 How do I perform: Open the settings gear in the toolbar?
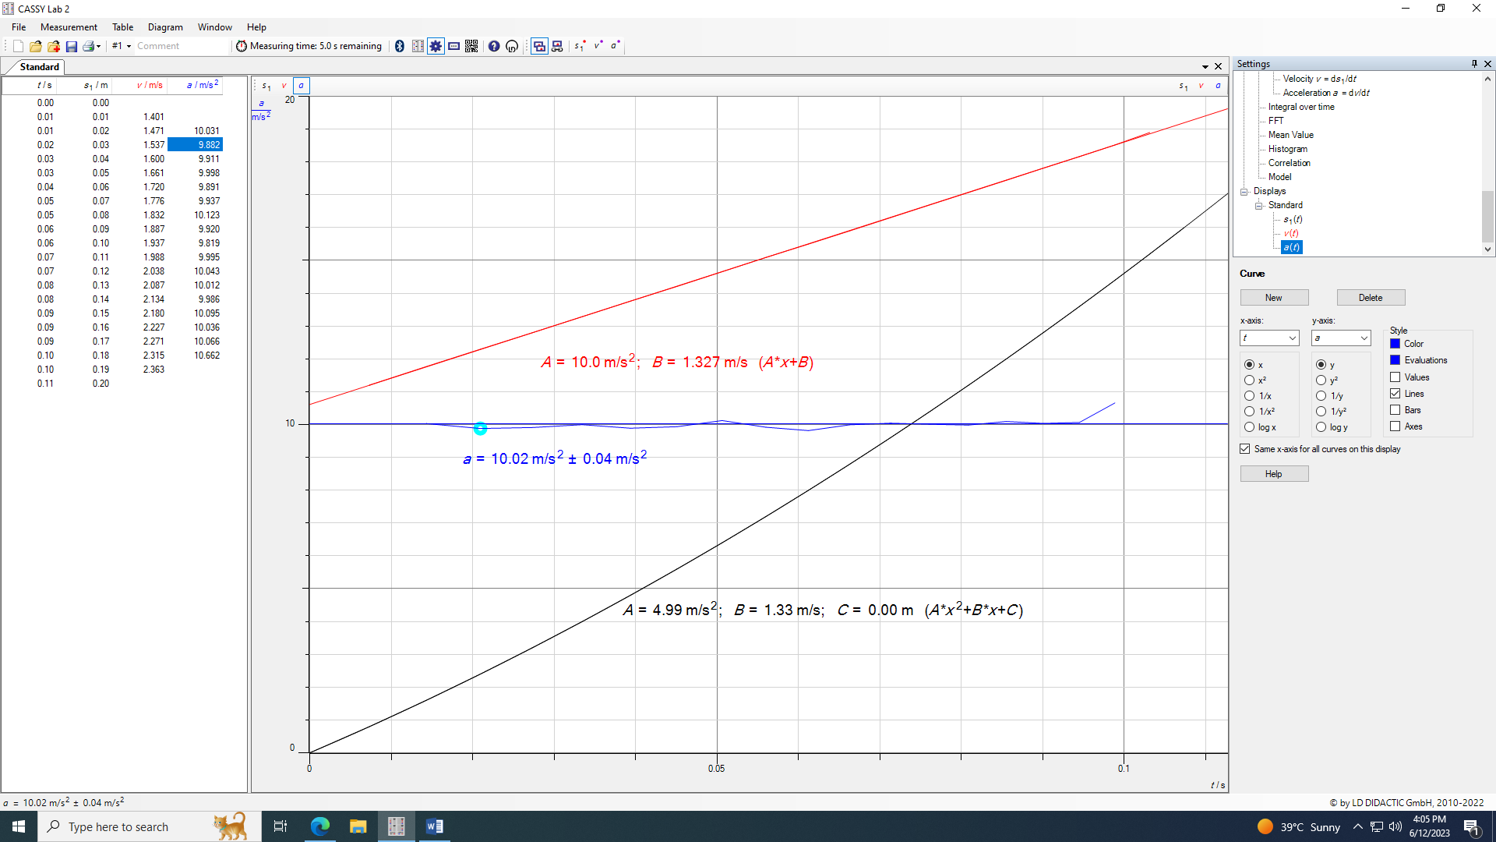pos(436,46)
